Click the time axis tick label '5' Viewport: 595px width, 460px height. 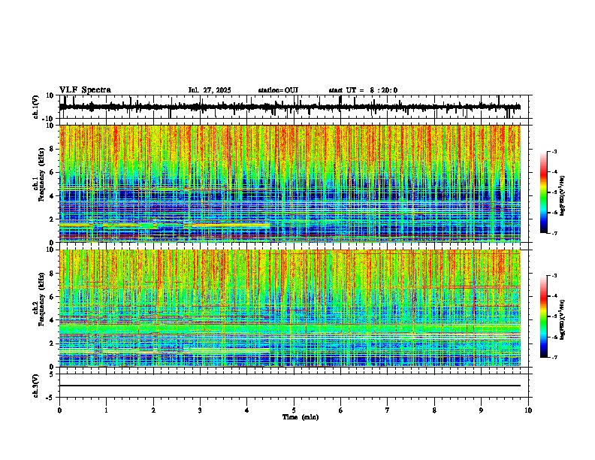click(x=294, y=410)
